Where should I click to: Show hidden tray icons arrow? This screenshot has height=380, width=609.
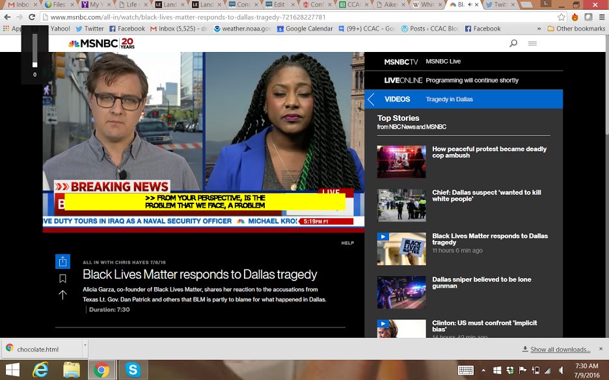[x=483, y=370]
